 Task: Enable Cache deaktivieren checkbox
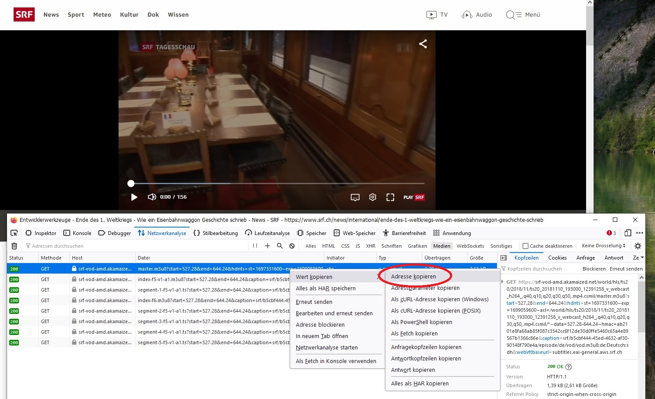pos(525,246)
